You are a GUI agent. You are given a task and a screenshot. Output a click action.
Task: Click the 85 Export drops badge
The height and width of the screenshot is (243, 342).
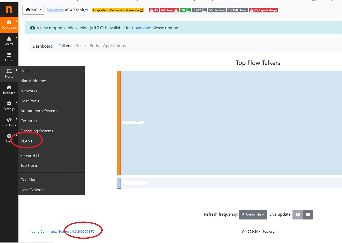263,10
